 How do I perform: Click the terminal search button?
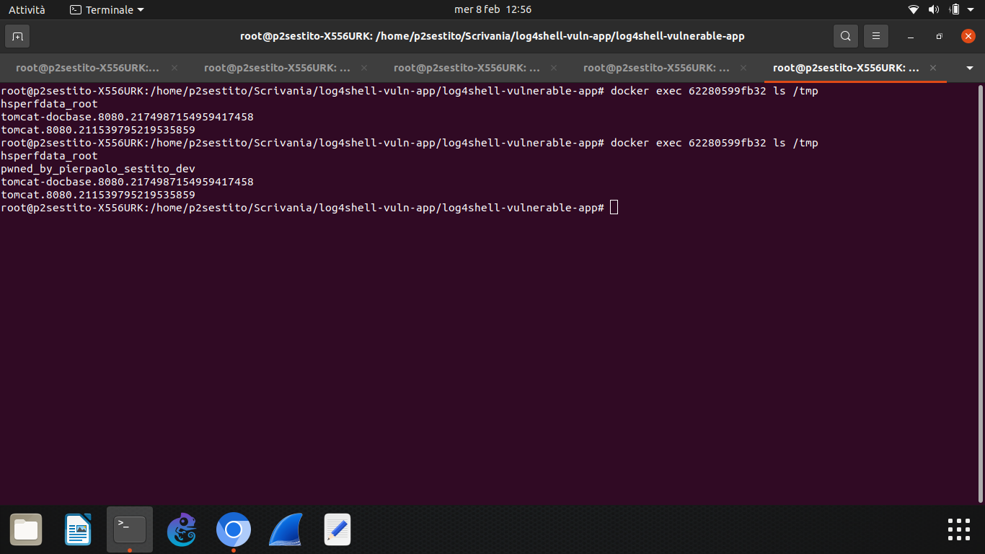(x=846, y=36)
